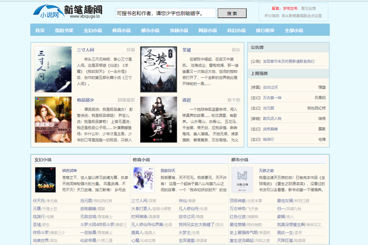Viewport: 368px width, 245px height.
Task: Open the 一剑独尊 novel link
Action: (88, 232)
